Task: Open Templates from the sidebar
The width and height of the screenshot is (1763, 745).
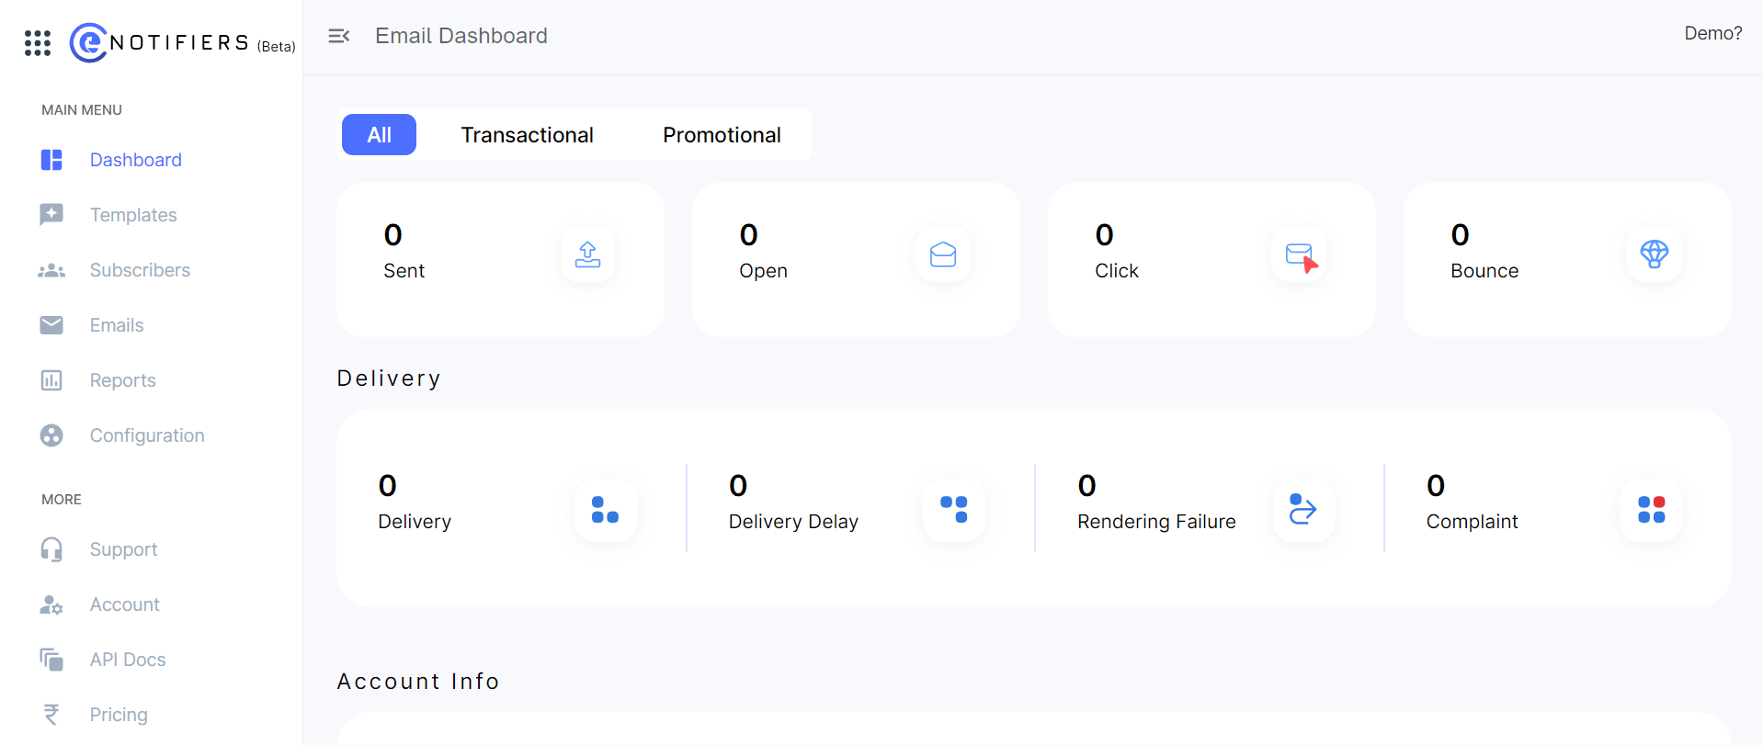Action: [133, 215]
